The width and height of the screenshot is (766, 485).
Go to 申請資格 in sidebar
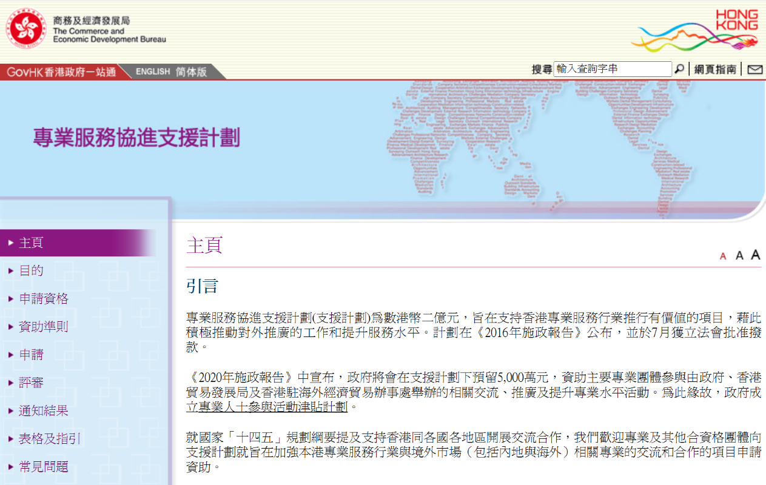click(43, 298)
